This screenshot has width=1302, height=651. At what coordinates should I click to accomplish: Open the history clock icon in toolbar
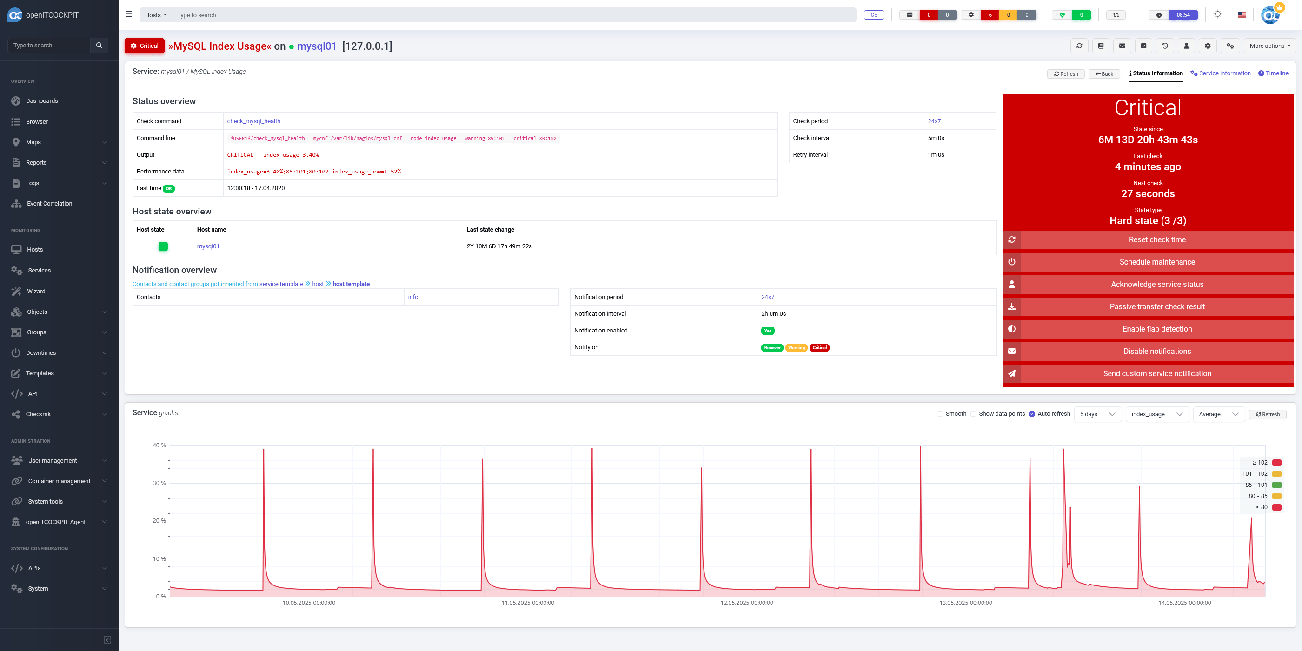coord(1164,46)
